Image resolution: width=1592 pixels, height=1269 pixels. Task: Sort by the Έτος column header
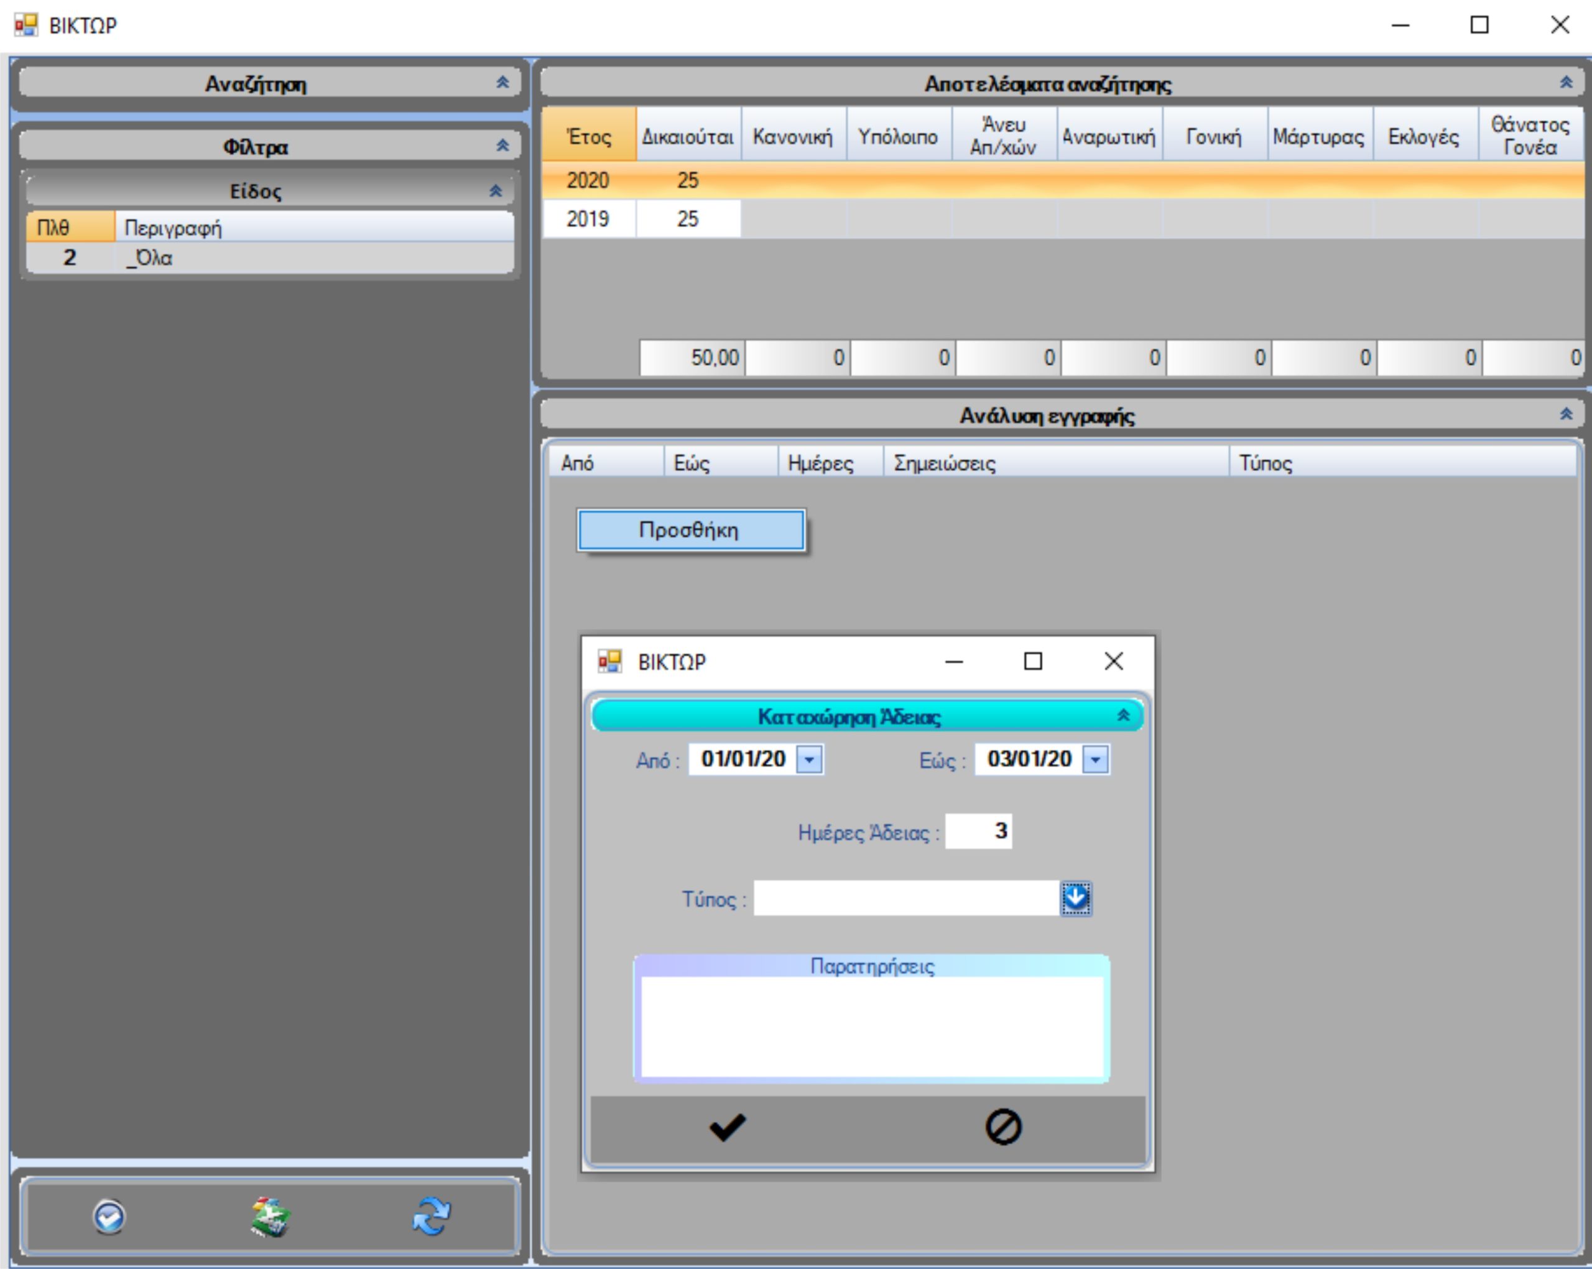(588, 136)
